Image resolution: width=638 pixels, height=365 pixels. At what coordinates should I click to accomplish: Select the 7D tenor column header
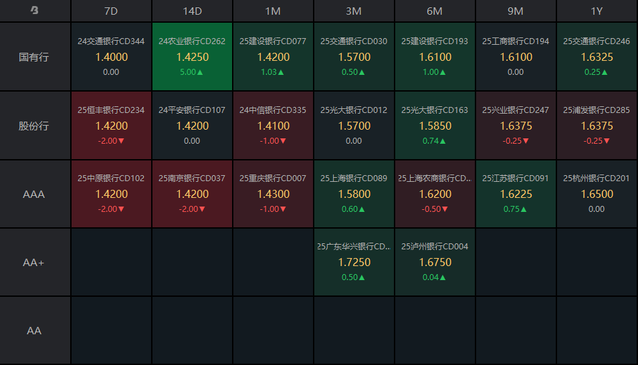(111, 11)
